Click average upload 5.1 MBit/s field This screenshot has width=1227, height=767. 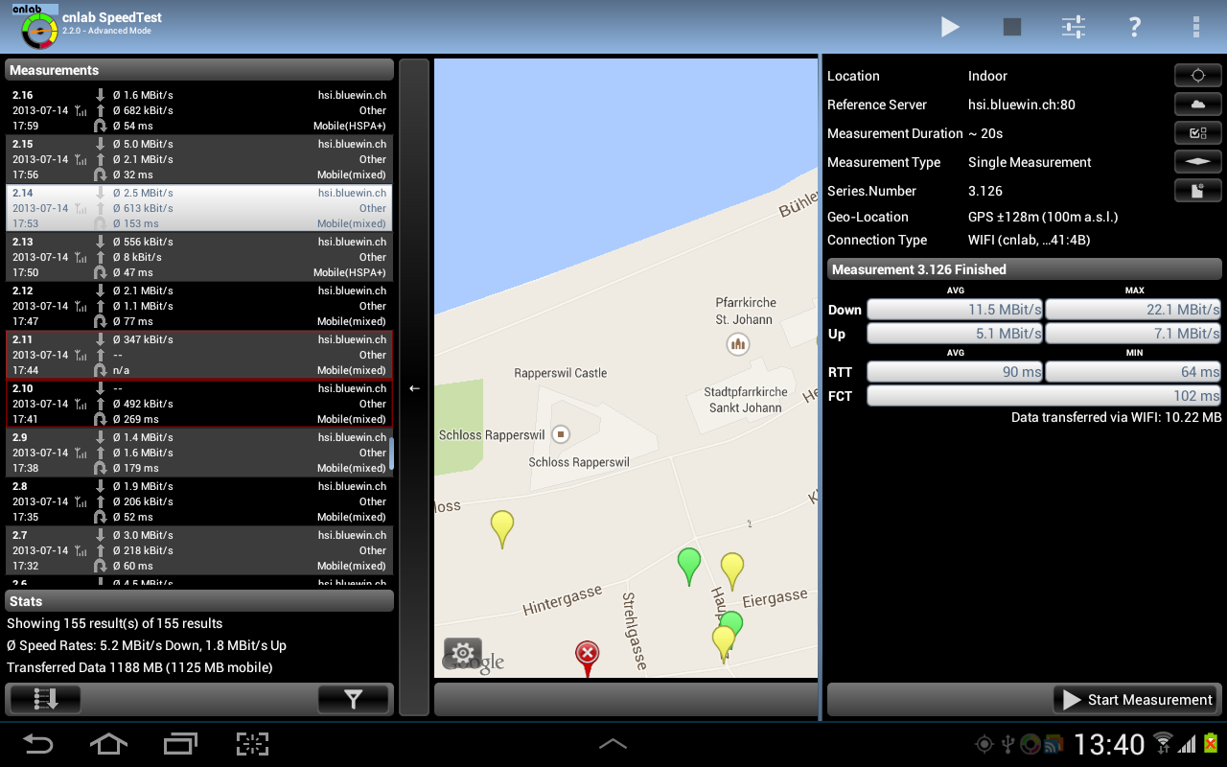pyautogui.click(x=955, y=334)
